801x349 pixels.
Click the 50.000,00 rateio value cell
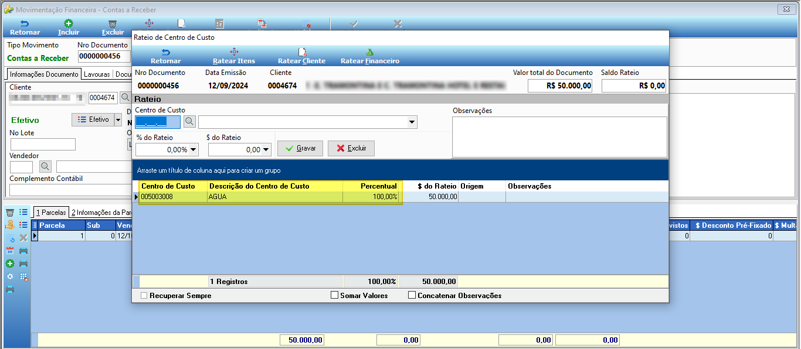pos(429,197)
